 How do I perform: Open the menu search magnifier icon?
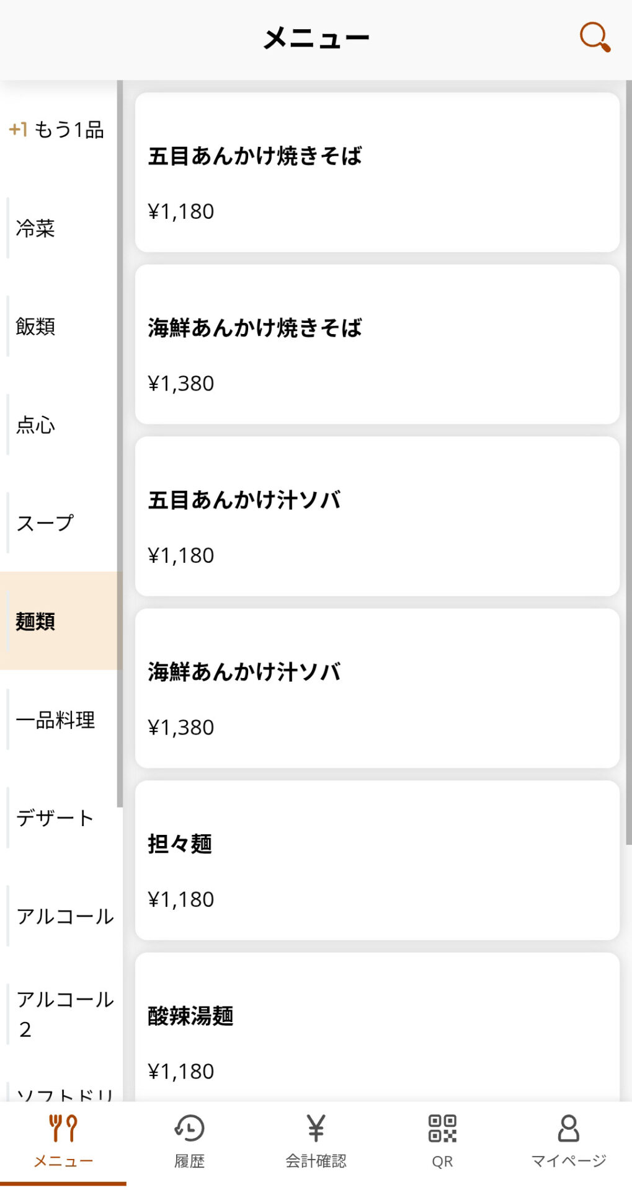click(595, 37)
